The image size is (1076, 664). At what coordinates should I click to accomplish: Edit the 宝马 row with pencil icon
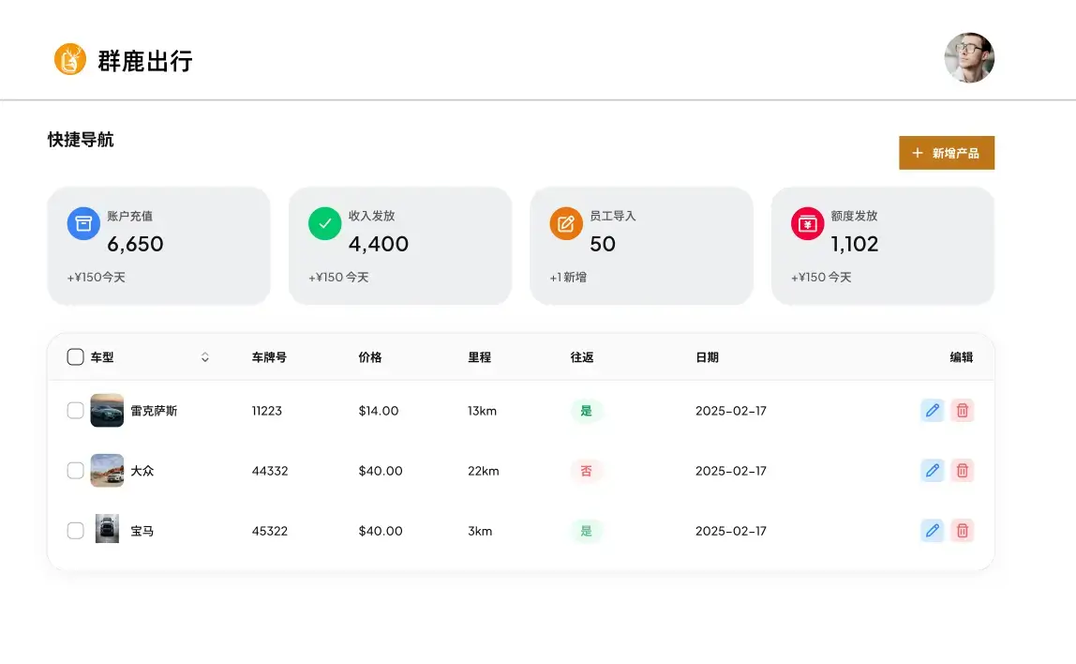(932, 531)
